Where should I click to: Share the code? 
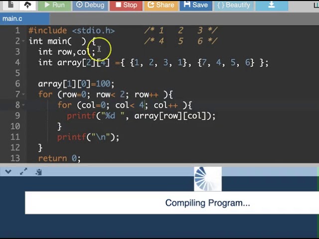point(161,5)
